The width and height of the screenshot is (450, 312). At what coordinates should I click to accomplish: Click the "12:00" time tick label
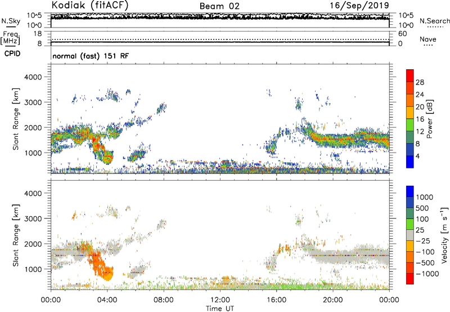(x=220, y=300)
